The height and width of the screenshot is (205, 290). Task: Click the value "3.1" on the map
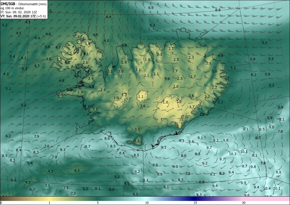coord(110,71)
